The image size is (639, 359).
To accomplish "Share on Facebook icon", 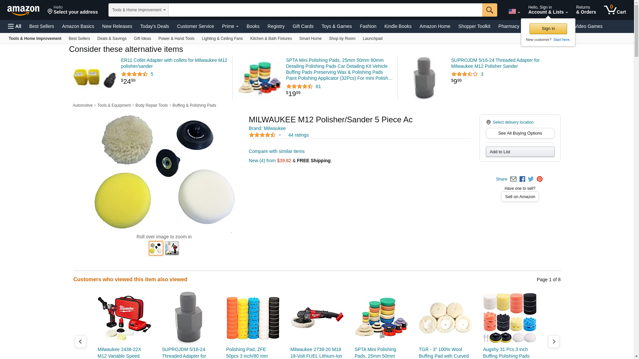I will coord(522,179).
